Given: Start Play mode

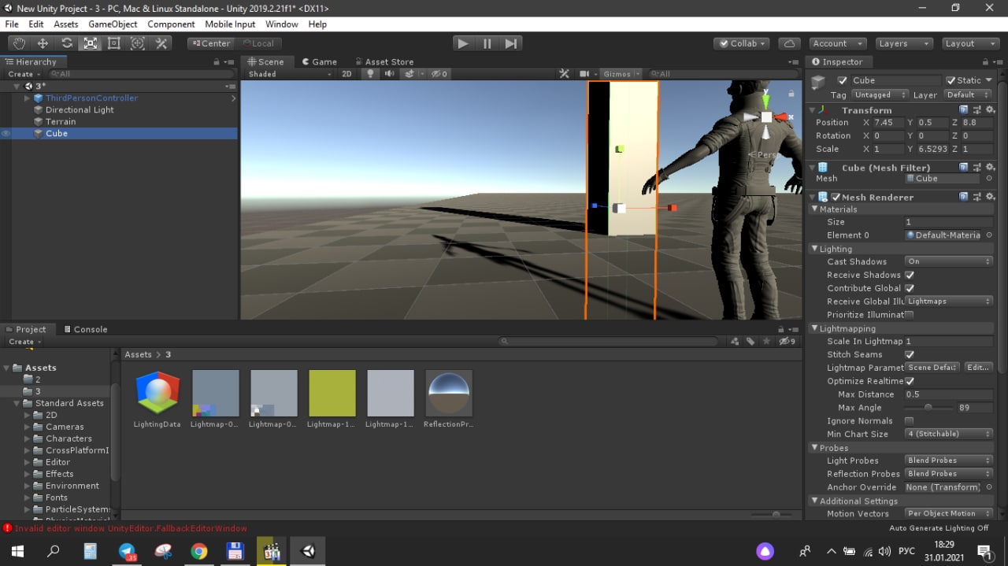Looking at the screenshot, I should point(463,43).
